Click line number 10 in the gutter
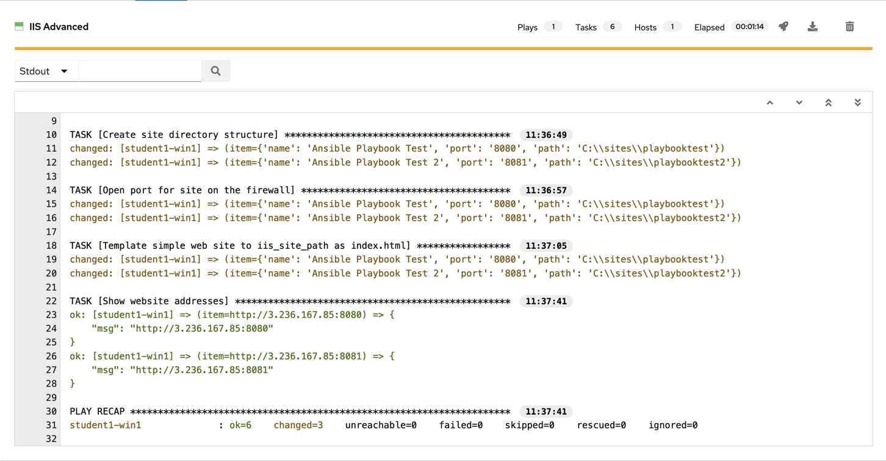Viewport: 886px width, 461px height. [x=51, y=135]
